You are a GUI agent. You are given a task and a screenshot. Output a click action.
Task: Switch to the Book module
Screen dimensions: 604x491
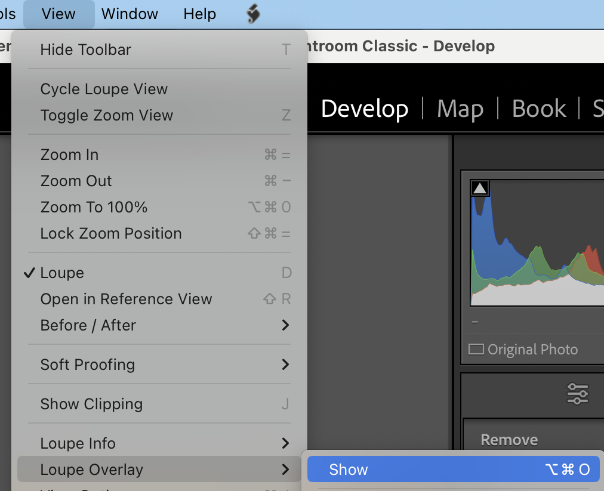[538, 109]
